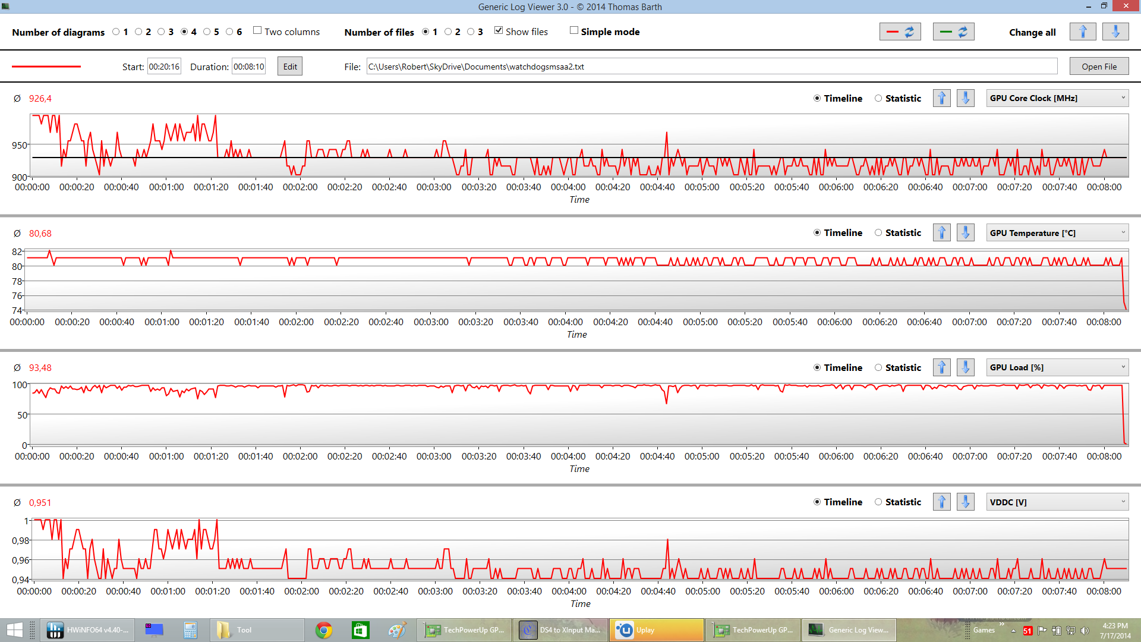Open Windows Store taskbar icon
The image size is (1141, 642).
click(361, 630)
